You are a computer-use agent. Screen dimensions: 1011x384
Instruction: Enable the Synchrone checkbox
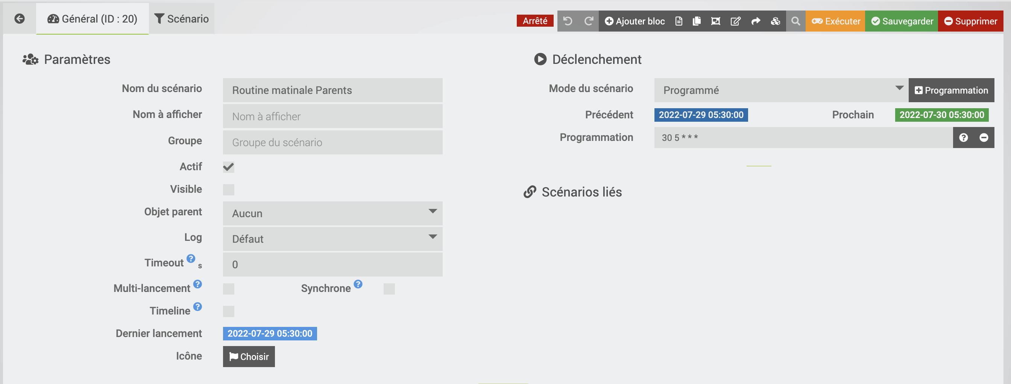pyautogui.click(x=389, y=289)
